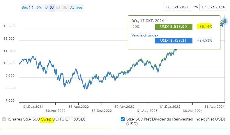Click the green end-point marker on the chart line
Viewport: 230px width, 135px height.
coord(224,20)
